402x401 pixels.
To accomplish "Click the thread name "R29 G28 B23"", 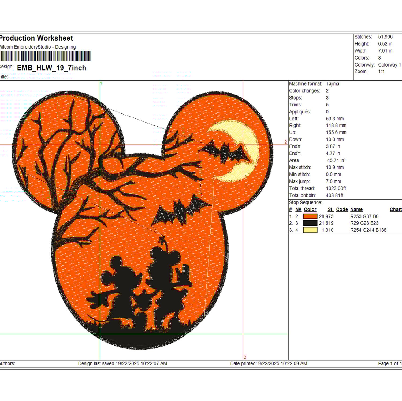I will pos(364,223).
